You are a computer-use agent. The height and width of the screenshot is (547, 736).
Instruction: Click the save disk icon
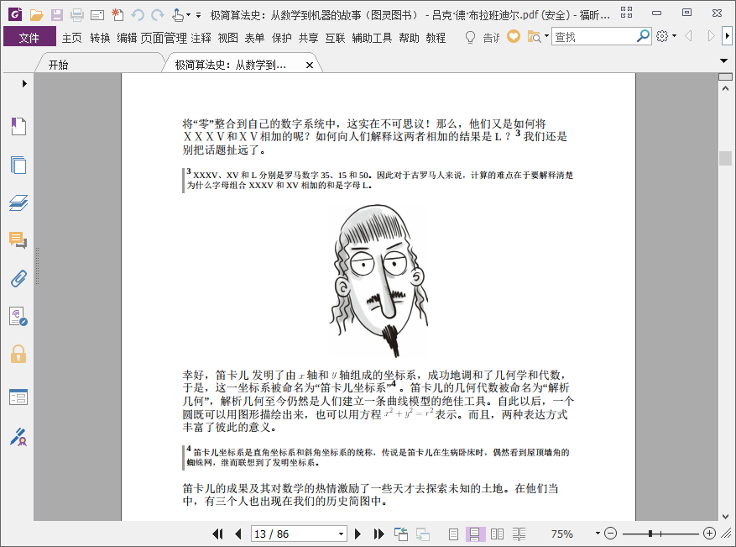(x=57, y=15)
